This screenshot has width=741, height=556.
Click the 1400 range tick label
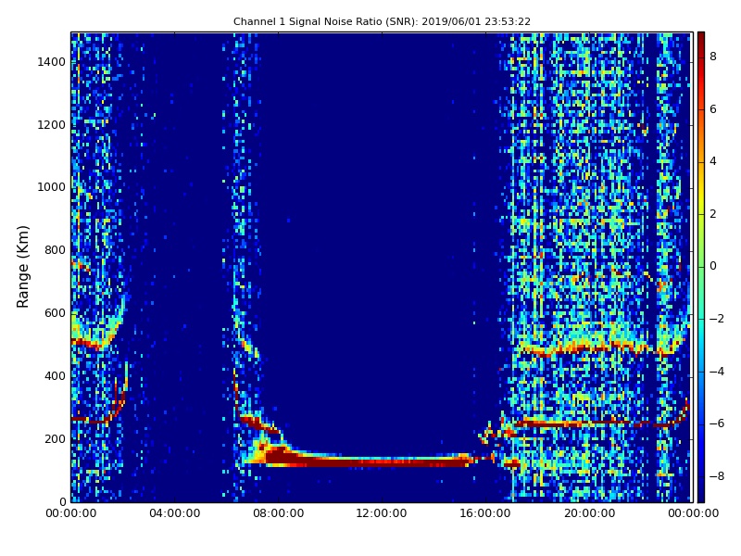tap(52, 62)
